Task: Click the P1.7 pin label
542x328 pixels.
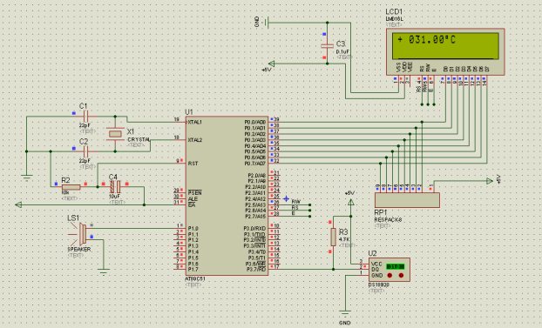Action: [x=193, y=270]
